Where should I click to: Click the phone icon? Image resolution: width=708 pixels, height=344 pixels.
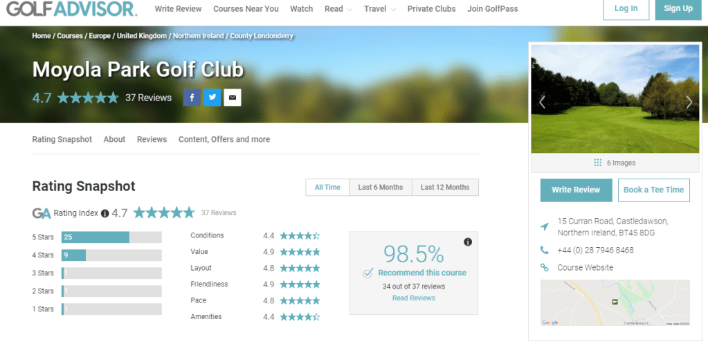pyautogui.click(x=545, y=250)
